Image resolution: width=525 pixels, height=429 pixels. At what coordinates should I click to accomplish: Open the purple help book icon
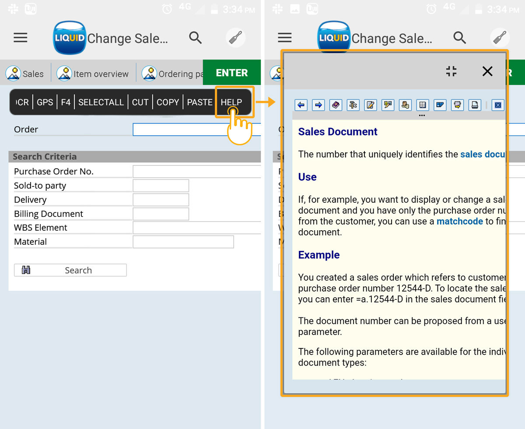[x=336, y=105]
